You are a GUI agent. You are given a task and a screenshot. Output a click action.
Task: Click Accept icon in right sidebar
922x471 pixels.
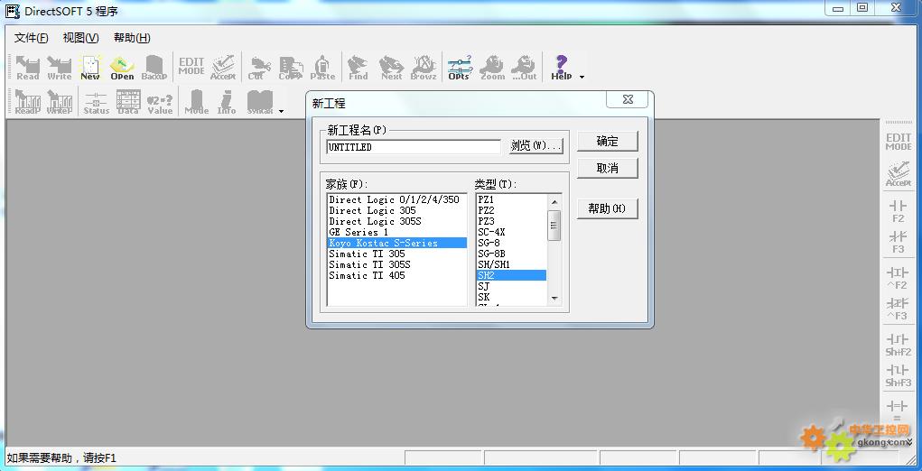point(898,174)
